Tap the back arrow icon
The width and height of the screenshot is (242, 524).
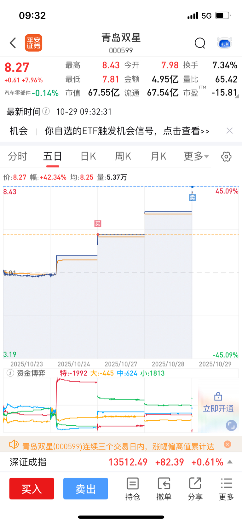coord(13,43)
